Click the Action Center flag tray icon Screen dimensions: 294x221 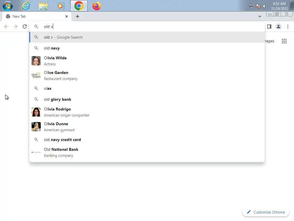pos(258,6)
